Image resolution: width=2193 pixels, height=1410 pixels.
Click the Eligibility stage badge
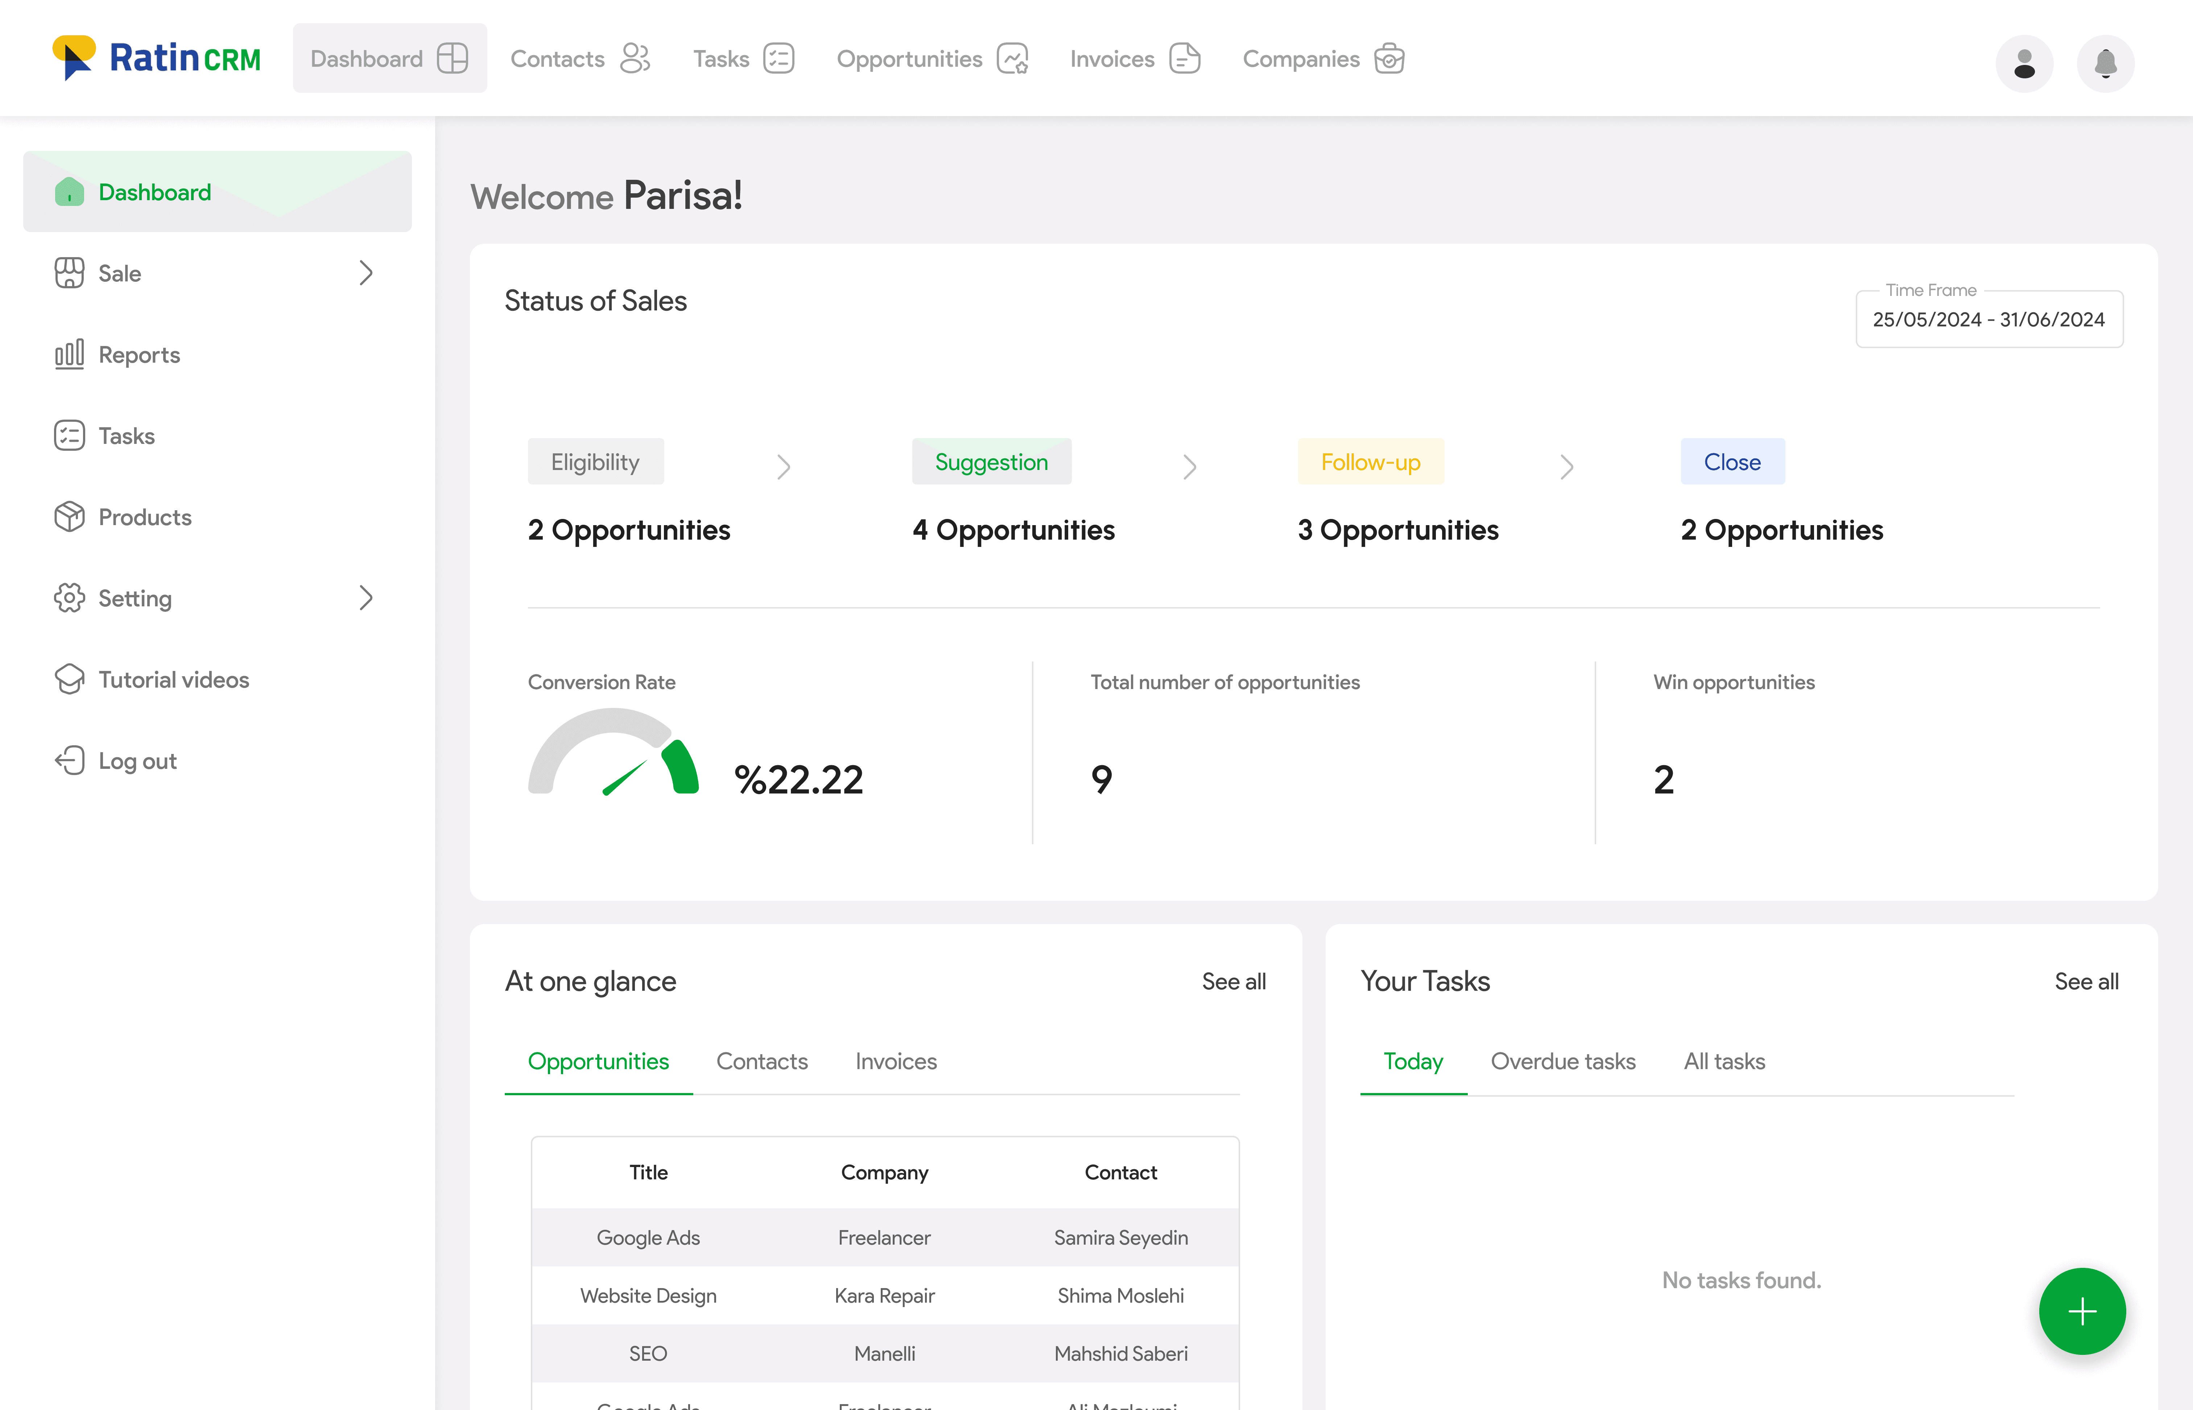coord(595,461)
